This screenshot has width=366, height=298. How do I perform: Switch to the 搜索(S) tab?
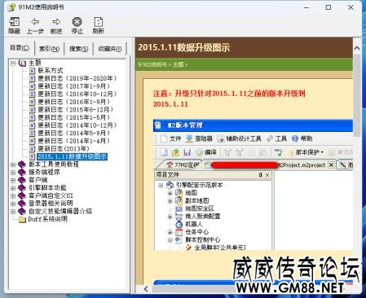78,49
